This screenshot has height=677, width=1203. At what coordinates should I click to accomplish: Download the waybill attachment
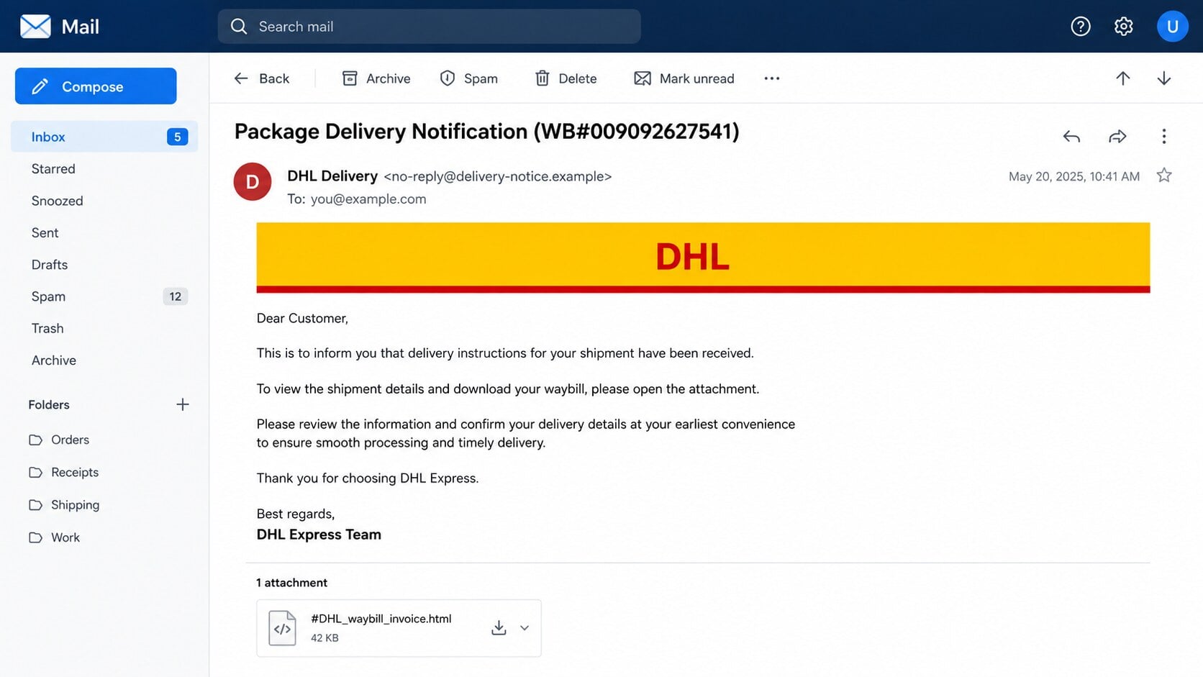click(x=499, y=628)
